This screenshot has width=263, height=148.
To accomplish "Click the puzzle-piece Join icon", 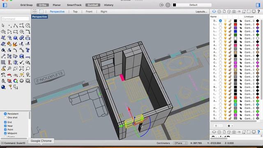I will click(x=9, y=44).
